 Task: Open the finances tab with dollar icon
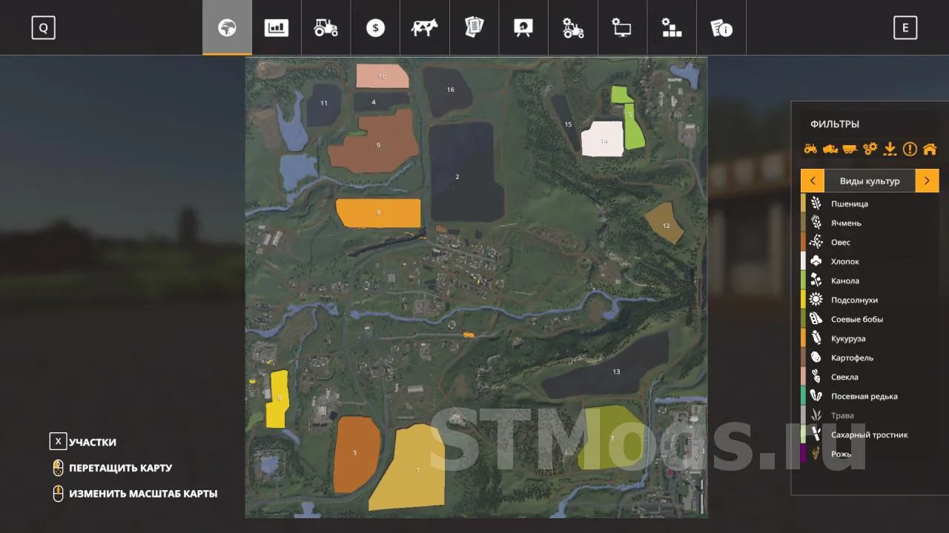click(375, 28)
